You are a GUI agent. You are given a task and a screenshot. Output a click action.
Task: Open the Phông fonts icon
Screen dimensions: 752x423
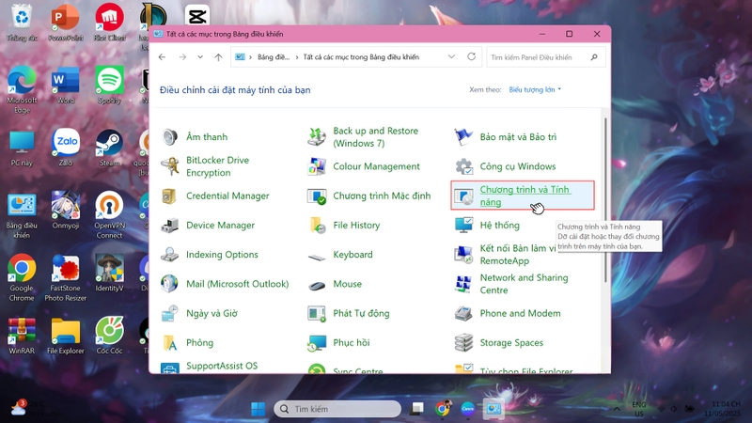(170, 343)
